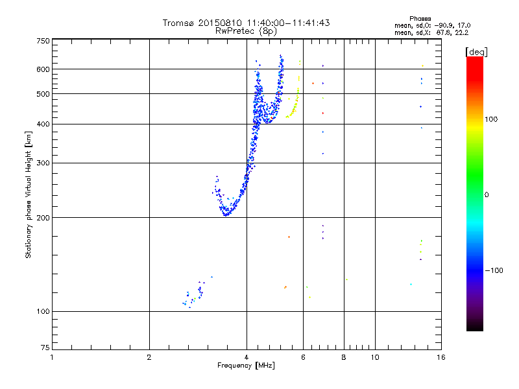Click the y-axis tick label '200'
The width and height of the screenshot is (519, 389).
[43, 218]
